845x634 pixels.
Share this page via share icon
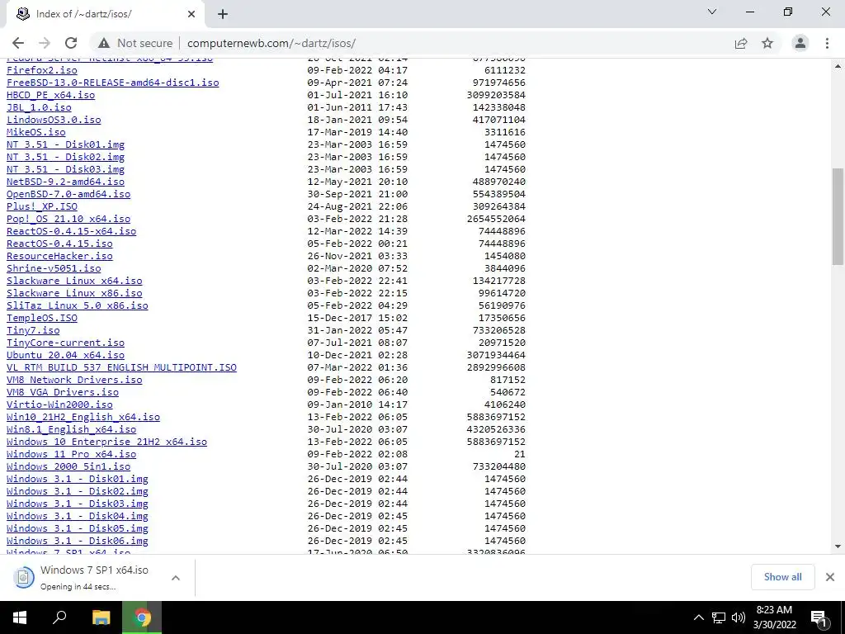click(741, 43)
